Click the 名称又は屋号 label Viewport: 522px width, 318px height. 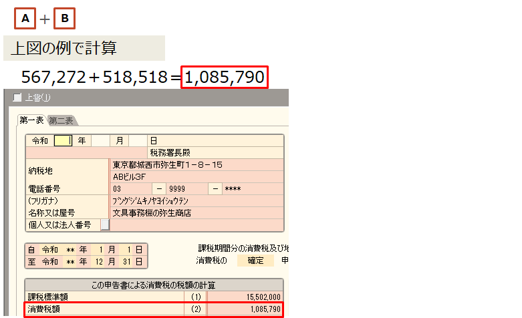click(x=51, y=213)
